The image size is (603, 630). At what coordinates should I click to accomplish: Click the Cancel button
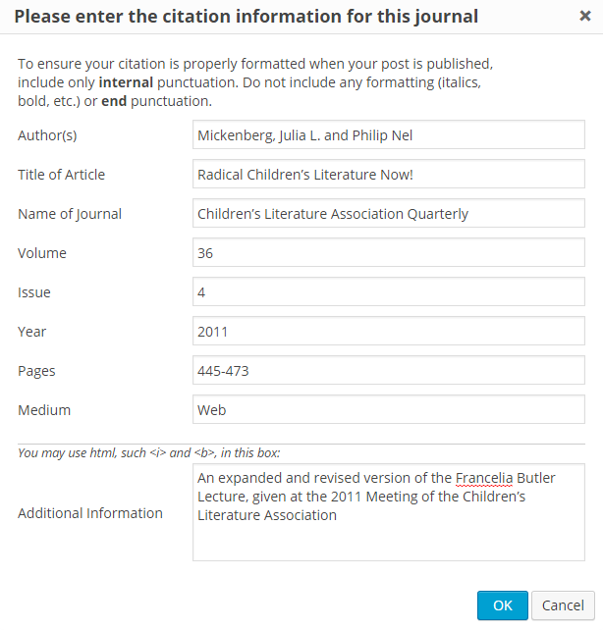(563, 605)
